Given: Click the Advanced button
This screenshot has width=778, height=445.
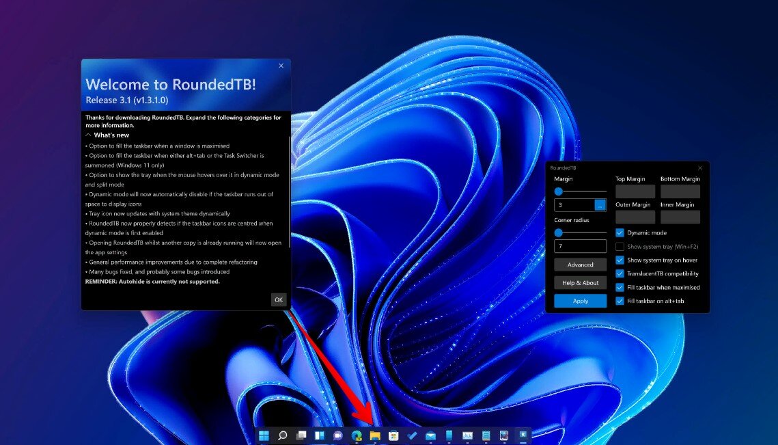Looking at the screenshot, I should click(x=580, y=265).
